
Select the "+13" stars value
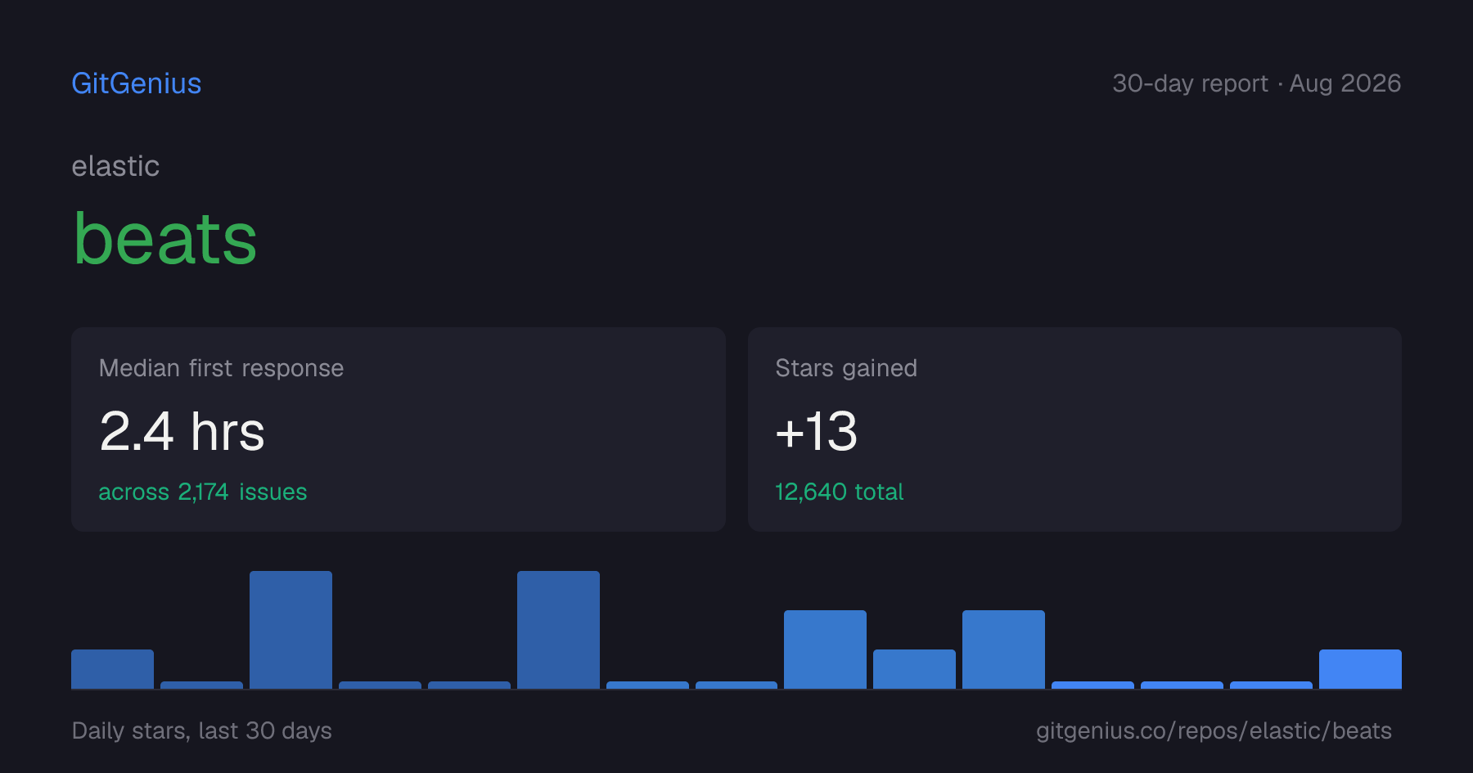click(x=816, y=431)
